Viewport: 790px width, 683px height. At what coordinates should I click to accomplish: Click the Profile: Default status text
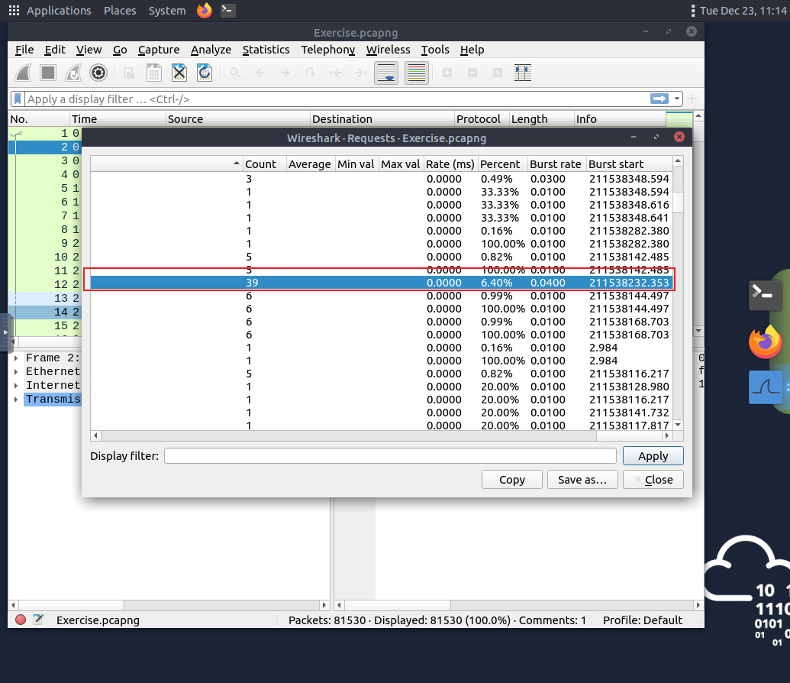(x=643, y=620)
